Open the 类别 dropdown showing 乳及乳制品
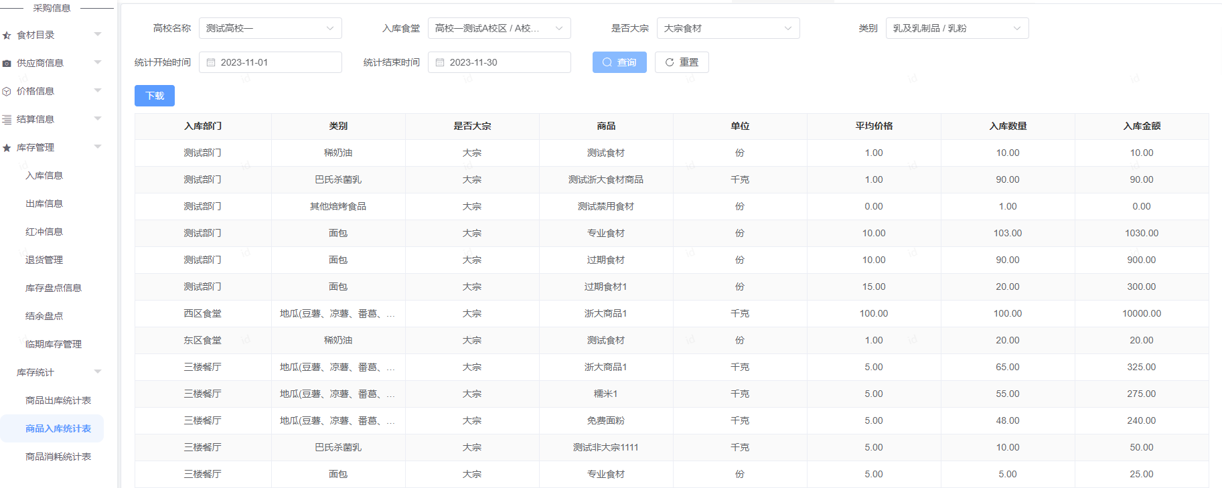The width and height of the screenshot is (1222, 488). point(958,28)
